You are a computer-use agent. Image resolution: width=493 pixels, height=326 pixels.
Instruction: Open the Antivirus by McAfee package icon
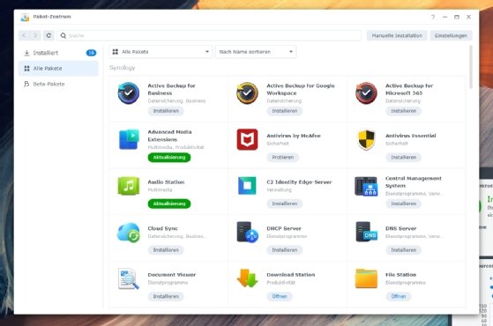point(247,139)
